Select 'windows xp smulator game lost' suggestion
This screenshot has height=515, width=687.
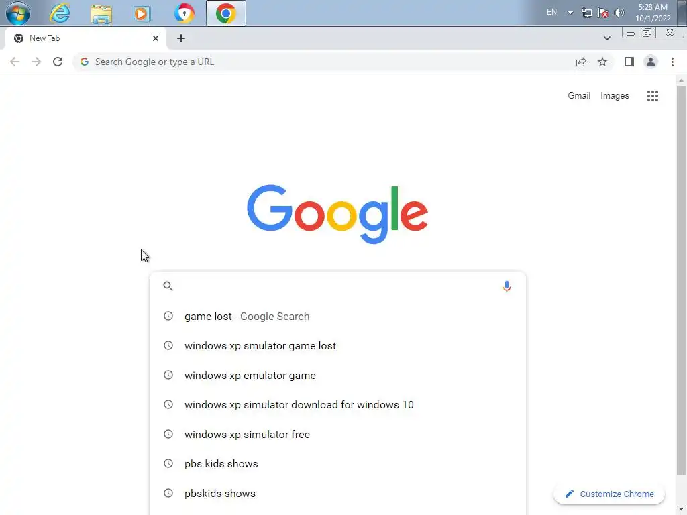click(337, 345)
